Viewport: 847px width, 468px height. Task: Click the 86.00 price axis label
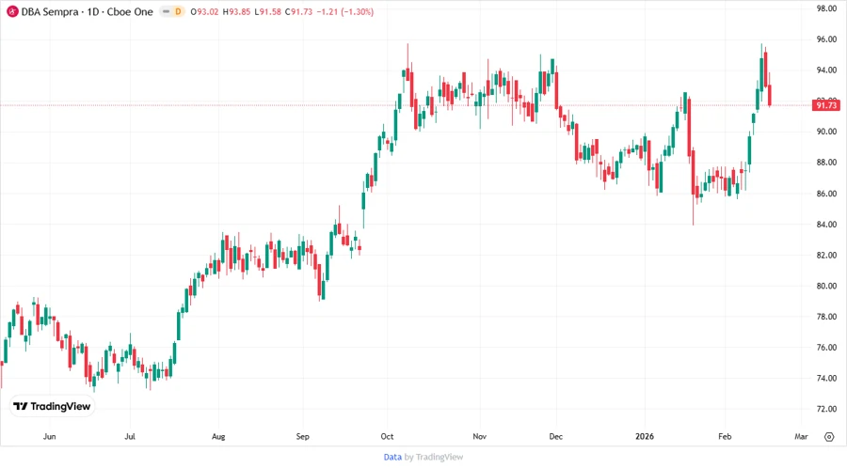(x=826, y=194)
